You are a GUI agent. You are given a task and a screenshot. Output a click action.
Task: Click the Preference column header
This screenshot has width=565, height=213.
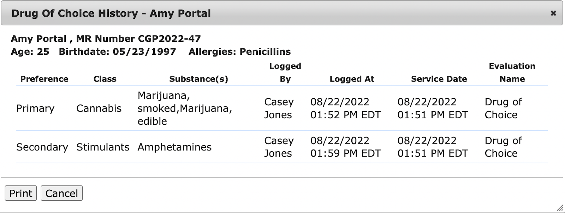click(x=44, y=79)
